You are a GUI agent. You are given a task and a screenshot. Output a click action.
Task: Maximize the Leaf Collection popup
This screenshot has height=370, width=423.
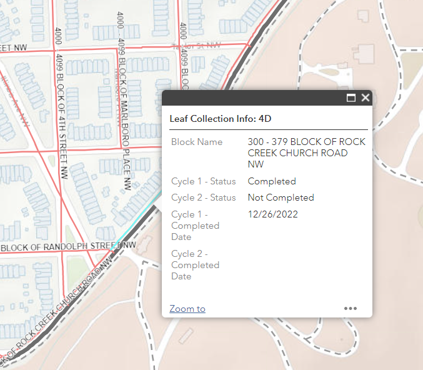point(351,97)
